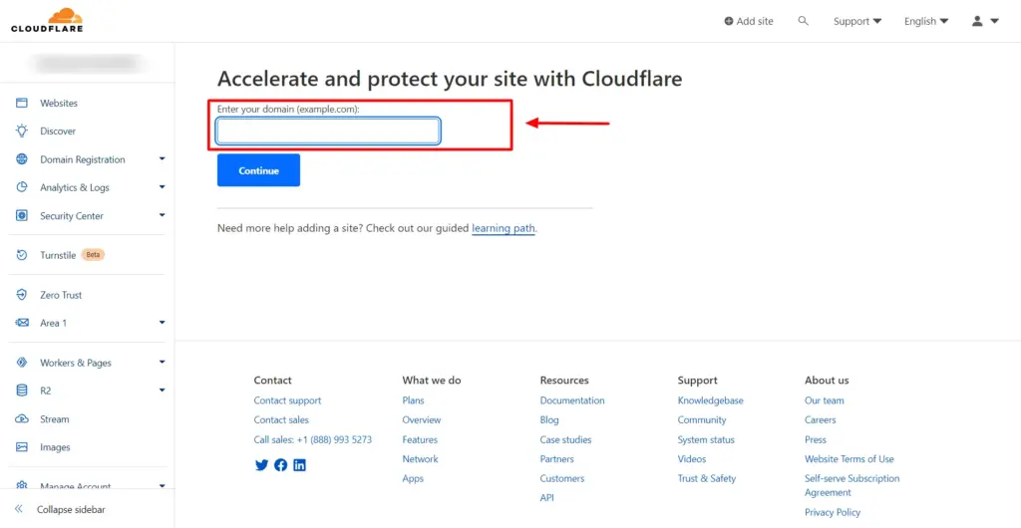Image resolution: width=1021 pixels, height=528 pixels.
Task: Click the Collapse sidebar chevrons icon
Action: [x=19, y=509]
